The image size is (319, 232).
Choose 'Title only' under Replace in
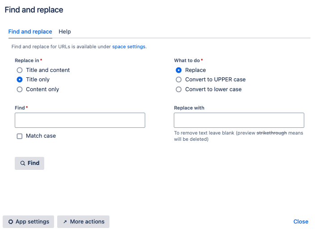tap(20, 80)
